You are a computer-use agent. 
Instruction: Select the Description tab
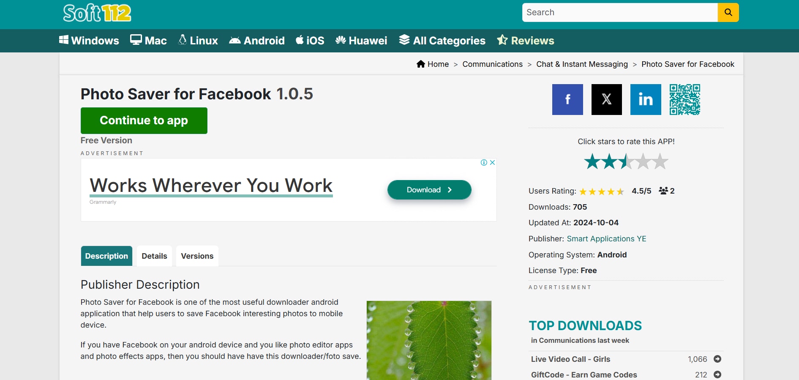[x=106, y=256]
